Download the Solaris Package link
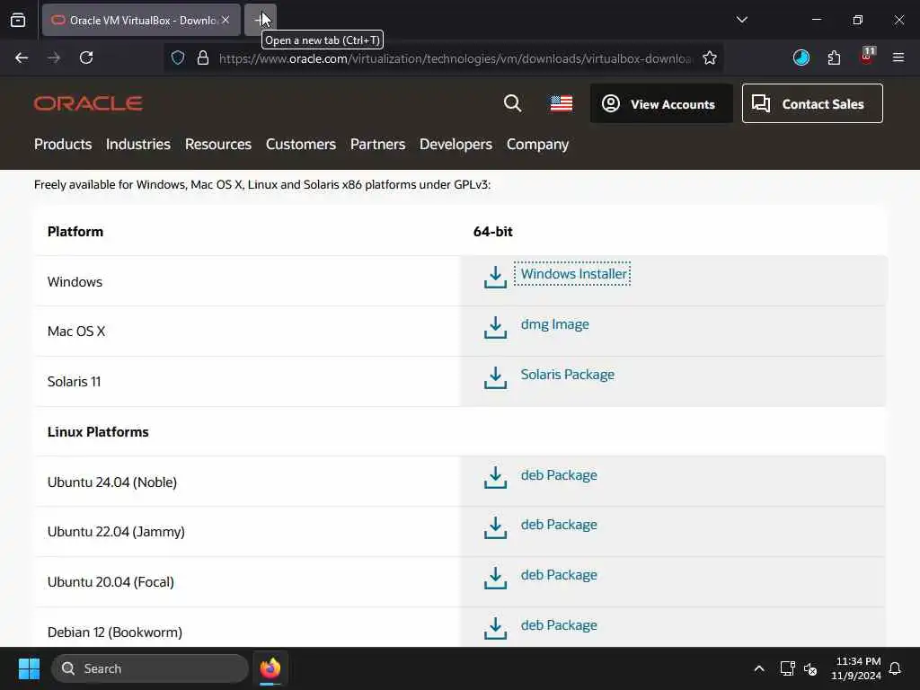920x690 pixels. [x=568, y=375]
